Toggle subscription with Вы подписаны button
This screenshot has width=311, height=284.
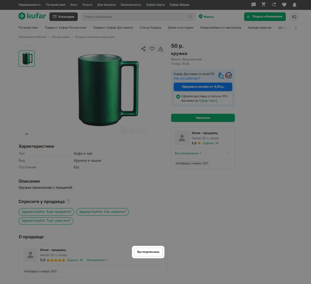click(x=148, y=252)
